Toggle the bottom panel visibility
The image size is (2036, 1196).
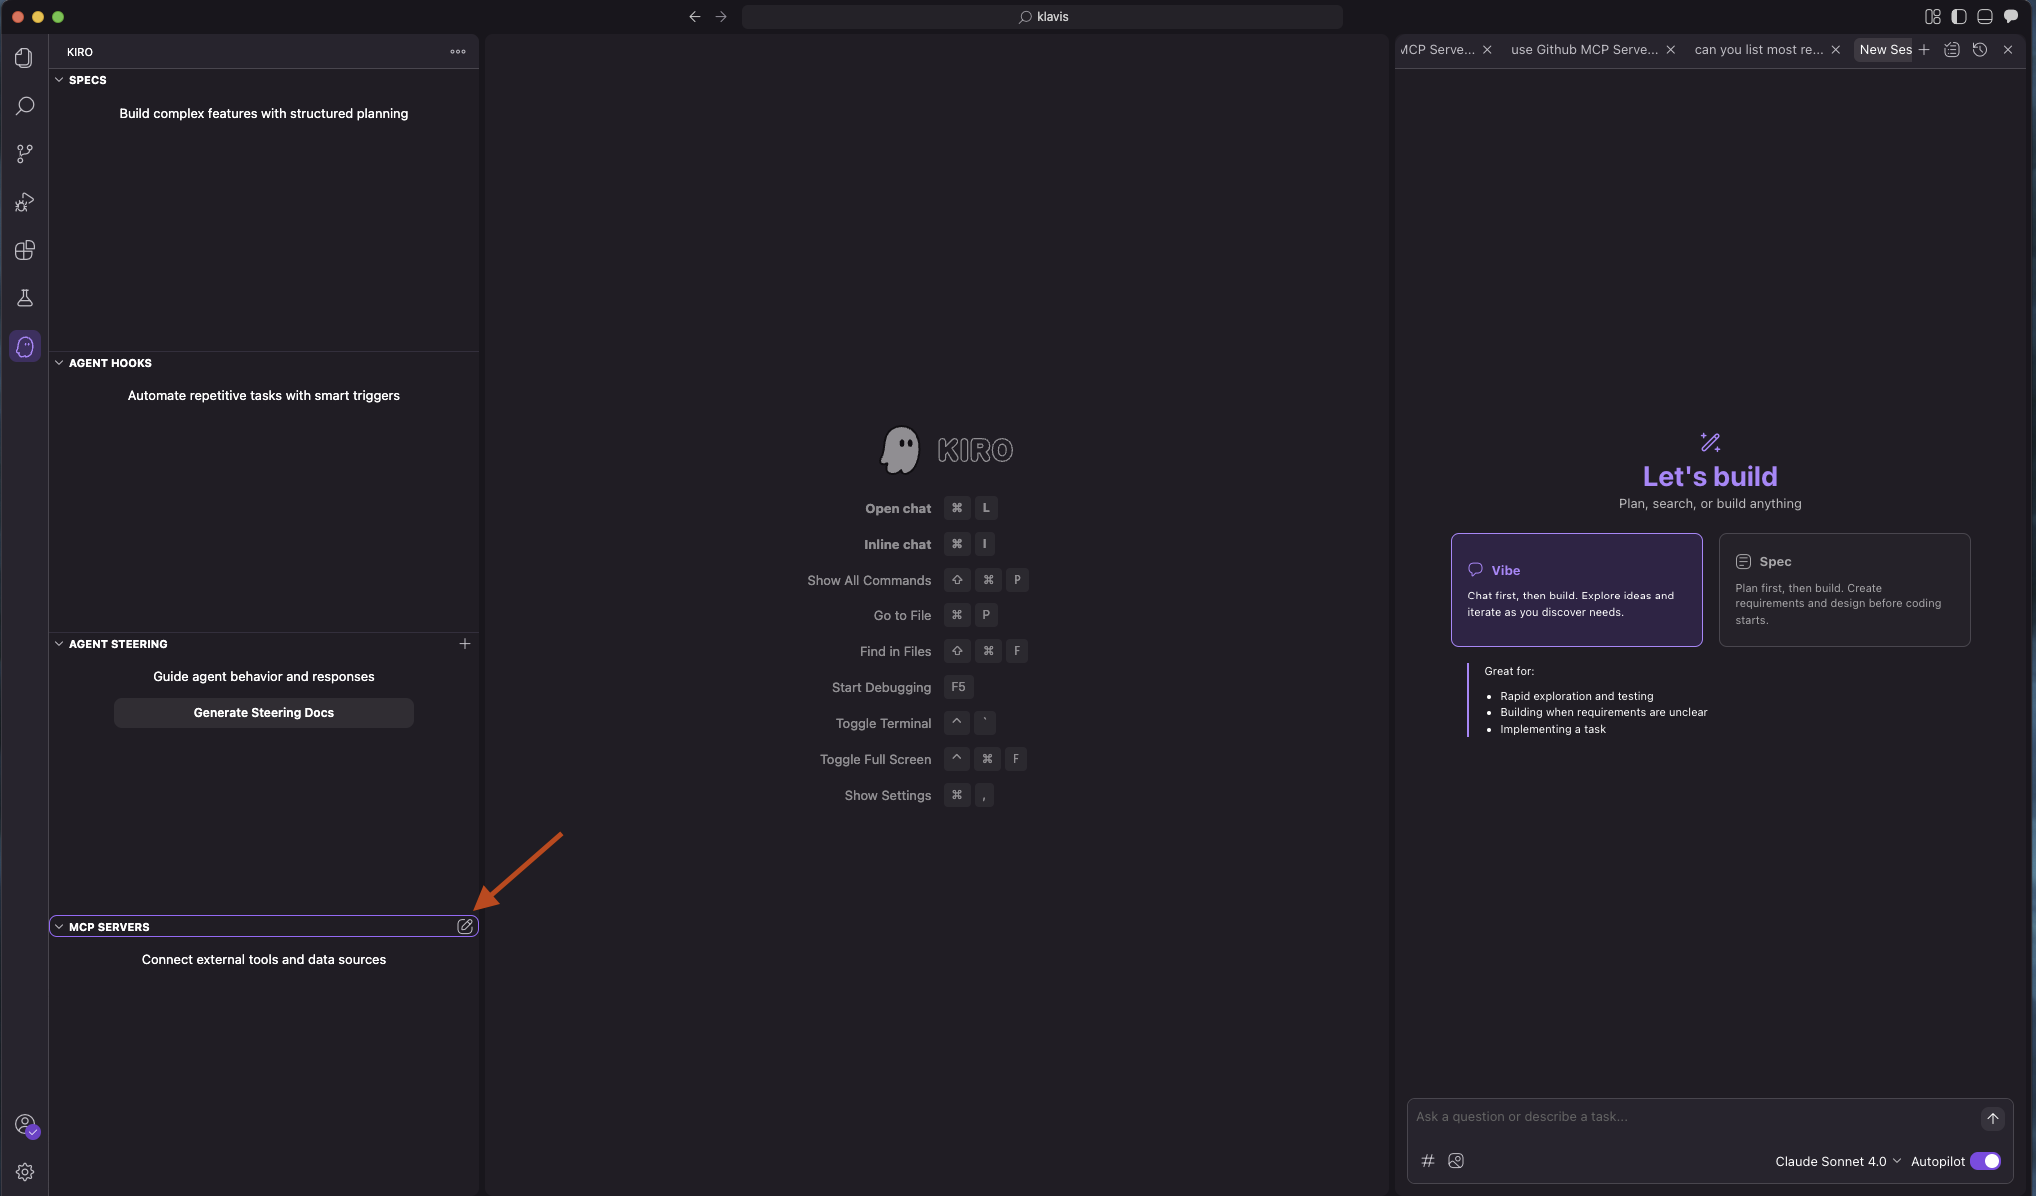(x=1984, y=16)
